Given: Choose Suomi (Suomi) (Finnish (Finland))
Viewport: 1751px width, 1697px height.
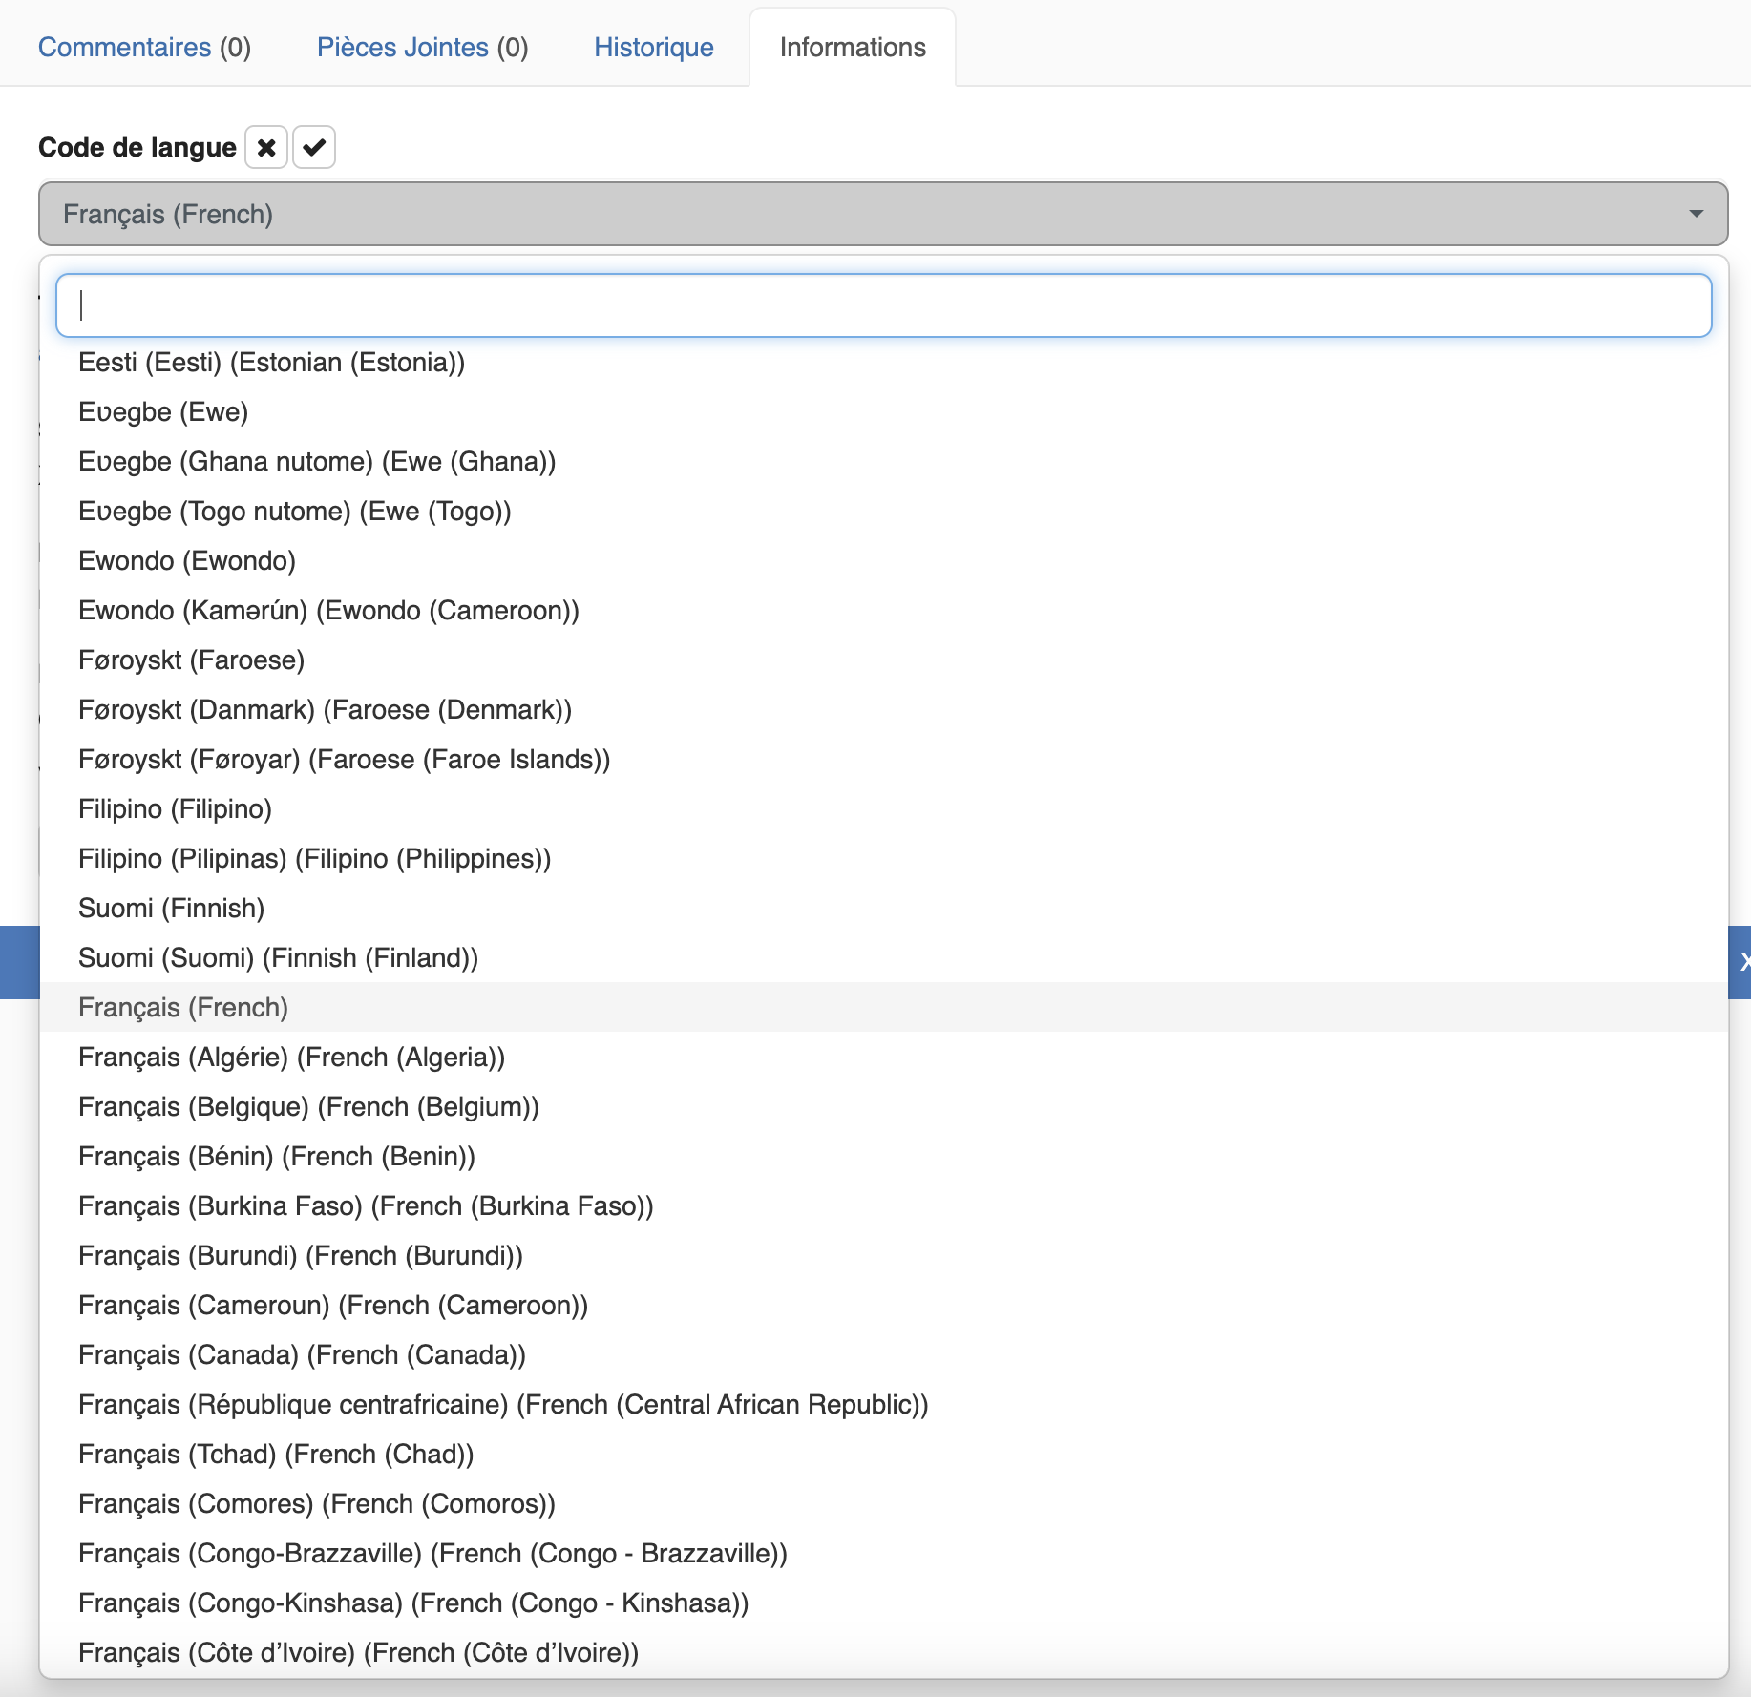Looking at the screenshot, I should pyautogui.click(x=883, y=958).
